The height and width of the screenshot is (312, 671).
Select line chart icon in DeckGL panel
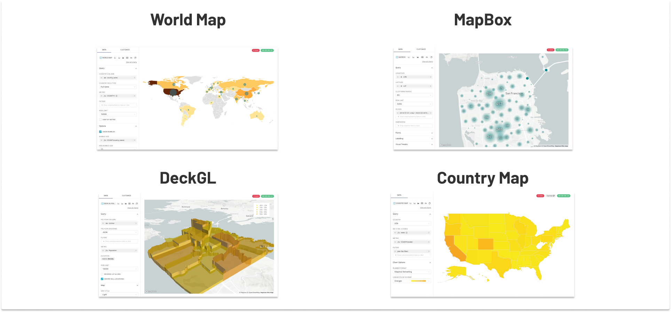pos(119,204)
